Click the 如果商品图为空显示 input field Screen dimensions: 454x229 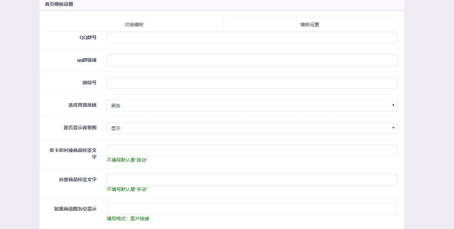pos(252,209)
